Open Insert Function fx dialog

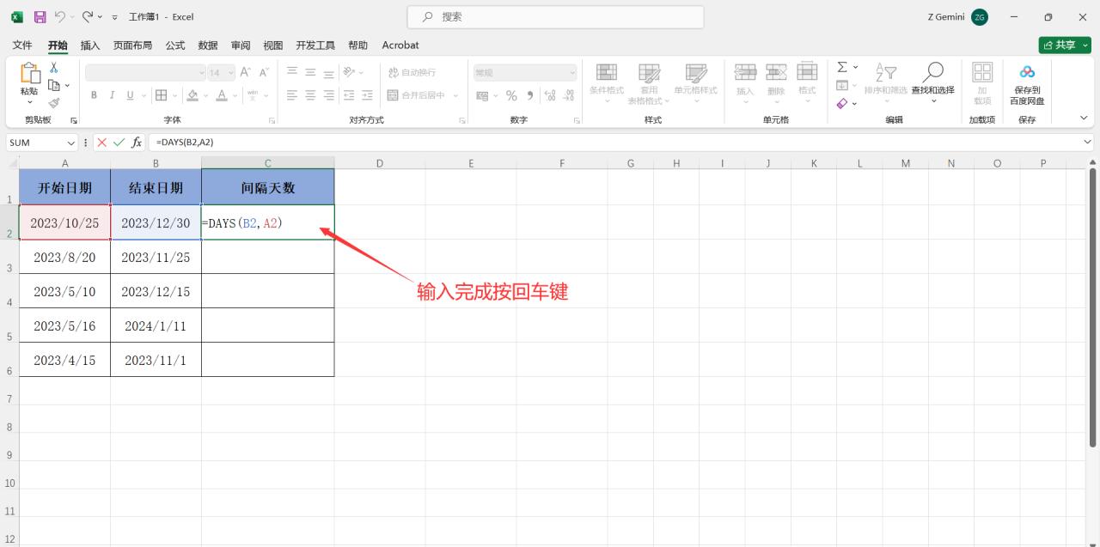[137, 143]
